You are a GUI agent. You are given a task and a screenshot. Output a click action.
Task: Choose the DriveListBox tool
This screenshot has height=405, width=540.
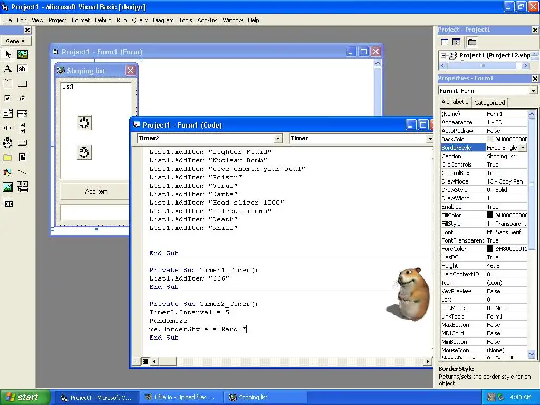[x=22, y=142]
